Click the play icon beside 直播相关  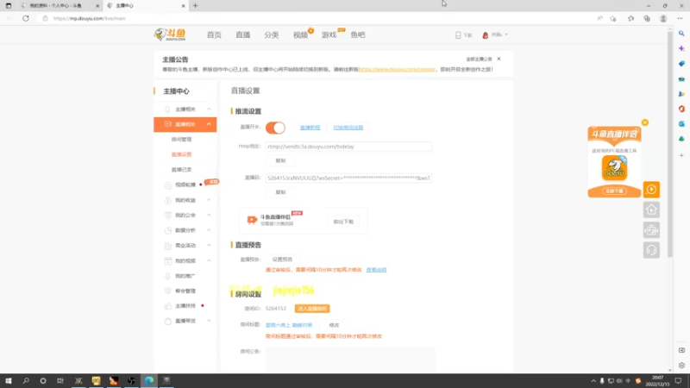[167, 124]
